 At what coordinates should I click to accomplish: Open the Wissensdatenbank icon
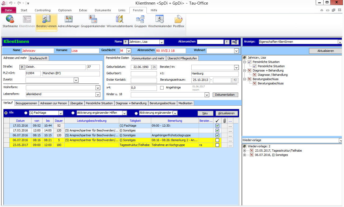(x=120, y=22)
